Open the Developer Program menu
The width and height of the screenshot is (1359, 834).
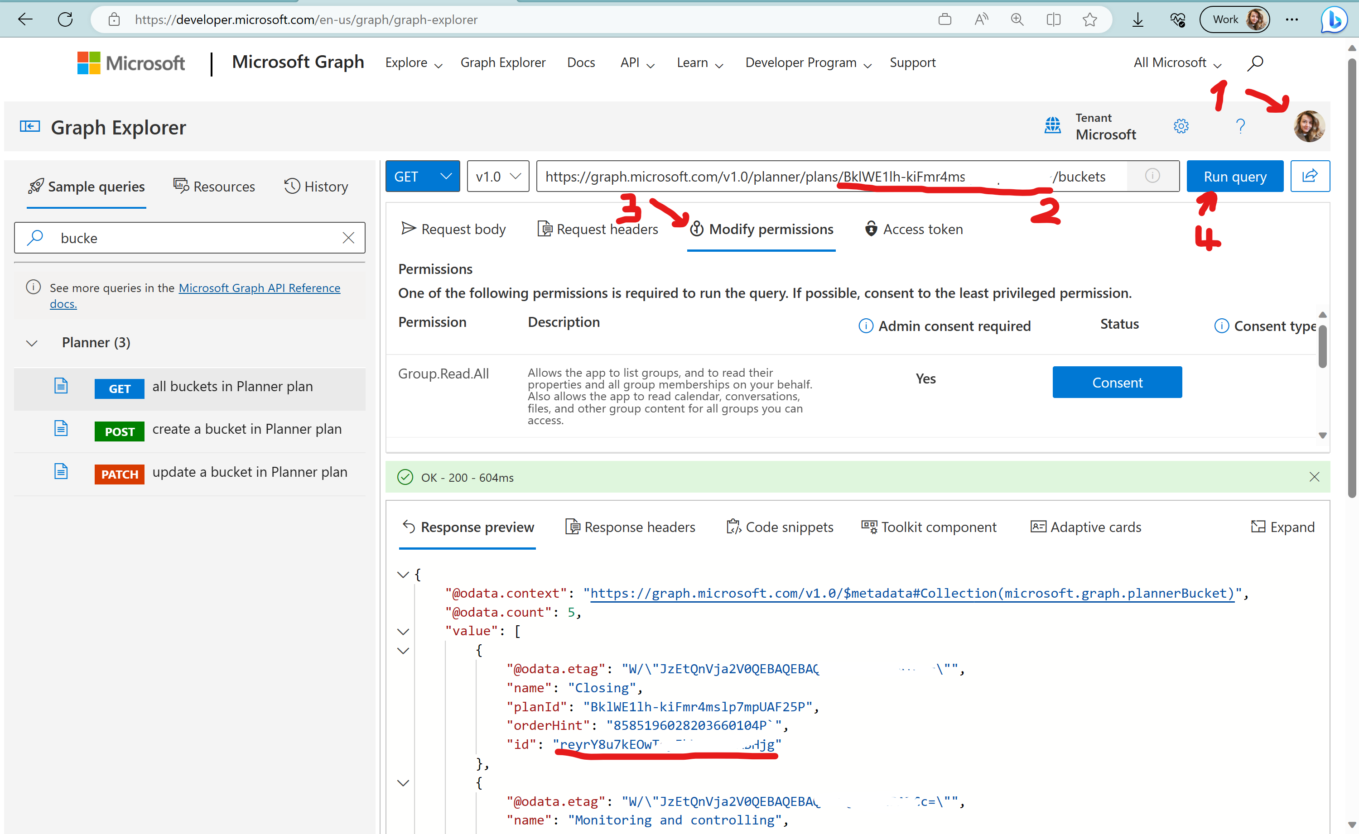[802, 62]
